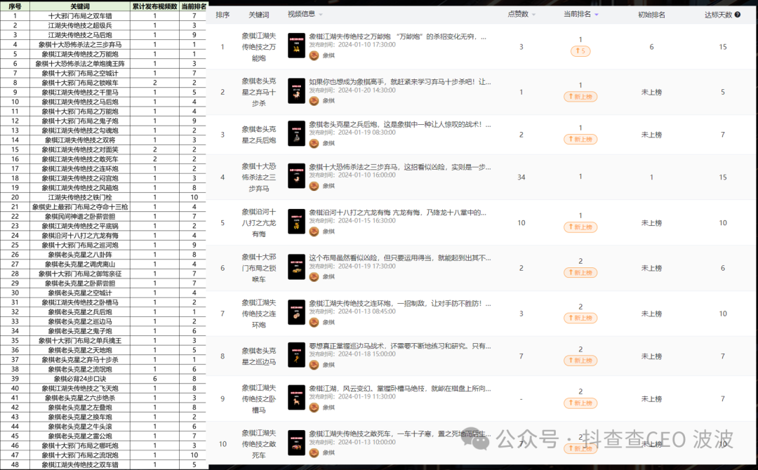Image resolution: width=758 pixels, height=470 pixels.
Task: Select the 初始排名 column header
Action: [x=651, y=15]
